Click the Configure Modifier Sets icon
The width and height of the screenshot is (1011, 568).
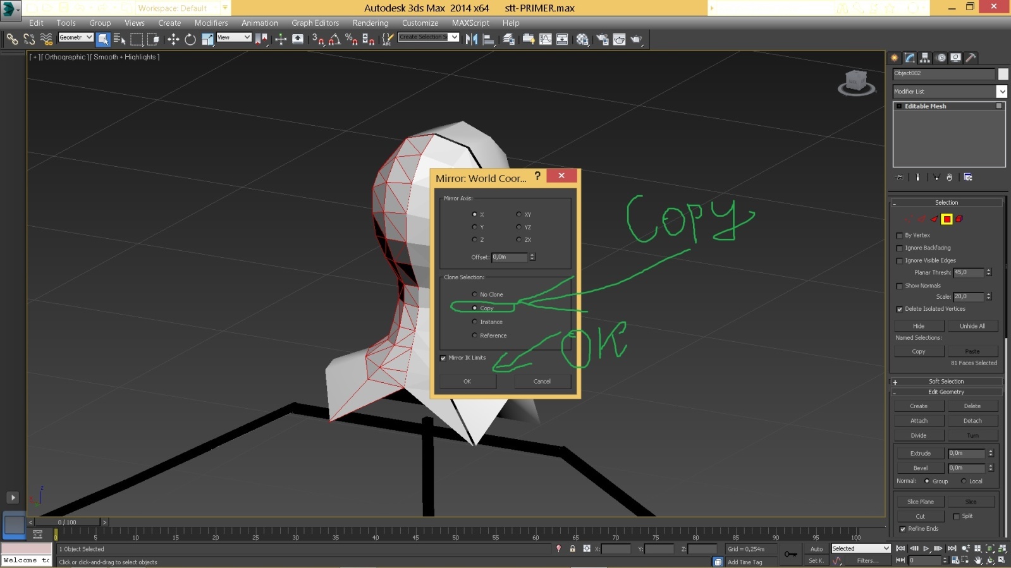pos(968,178)
